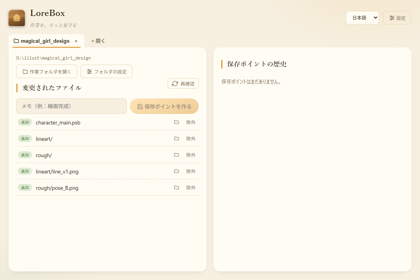Open フォルダの設定 folder settings
420x280 pixels.
pos(107,72)
